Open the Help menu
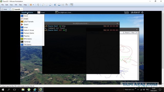This screenshot has width=164, height=92. [x=25, y=5]
